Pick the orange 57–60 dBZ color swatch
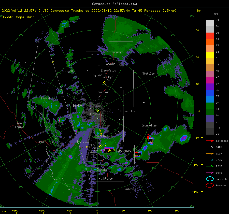 click(x=210, y=42)
